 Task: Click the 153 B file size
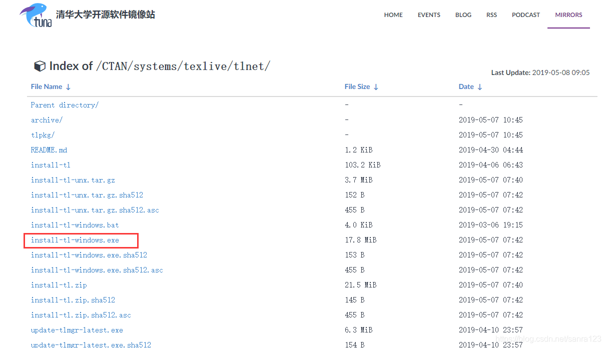point(354,255)
